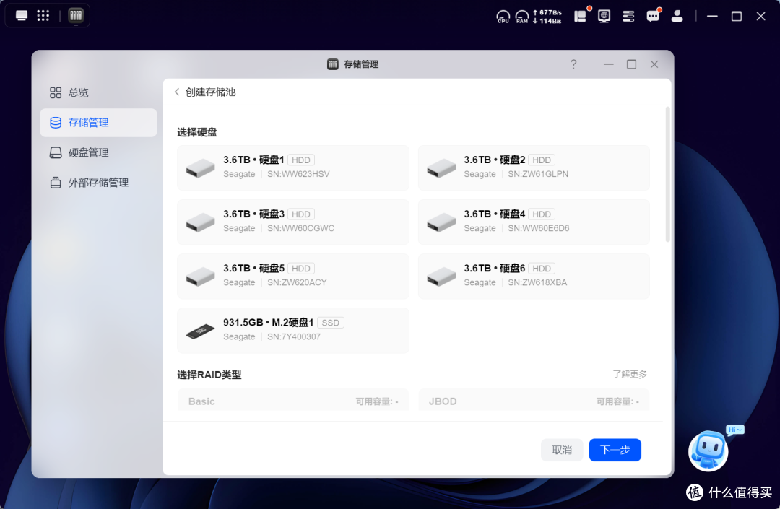Select 硬盘5 with SN:ZW620ACY

tap(293, 276)
